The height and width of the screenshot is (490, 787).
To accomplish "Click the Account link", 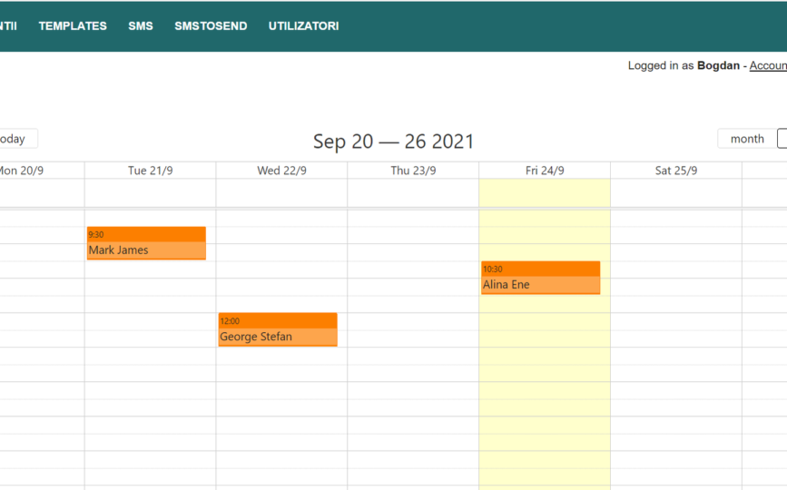I will coord(768,65).
